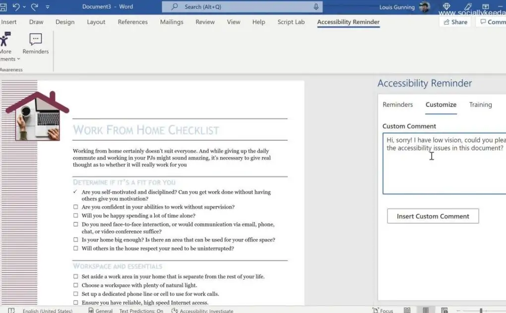Screen dimensions: 506x313
Task: Click the General sensitivity label in status bar
Action: pos(100,311)
